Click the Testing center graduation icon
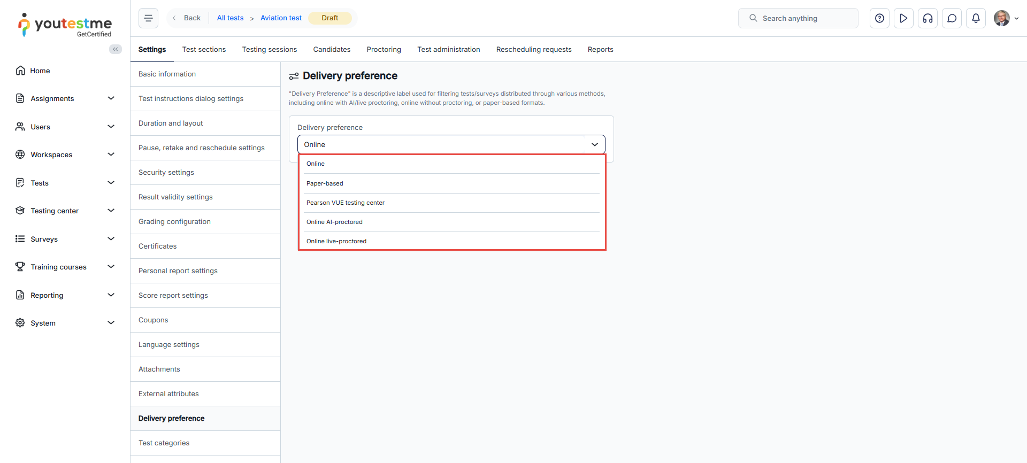Viewport: 1027px width, 463px height. point(20,211)
